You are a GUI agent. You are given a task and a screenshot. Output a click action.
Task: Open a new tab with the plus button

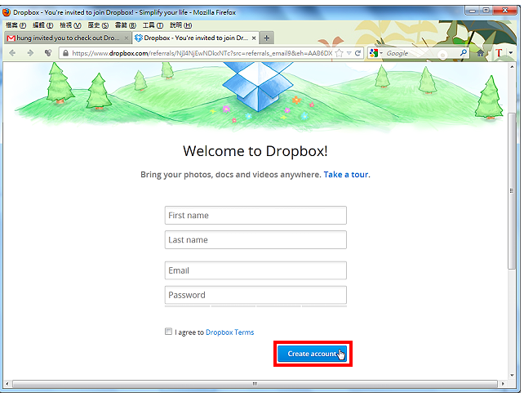pyautogui.click(x=266, y=38)
